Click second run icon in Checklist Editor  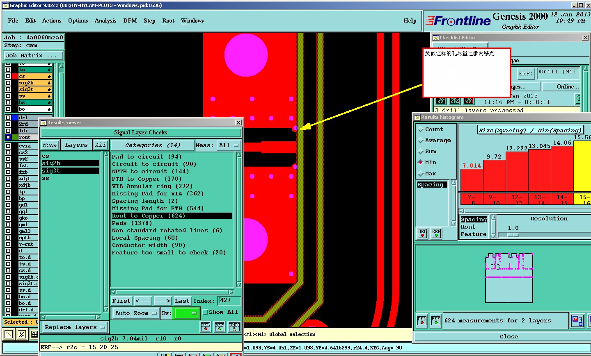click(455, 100)
